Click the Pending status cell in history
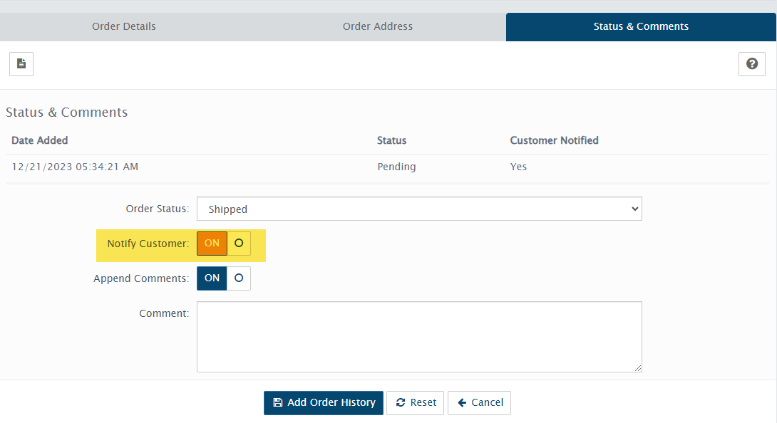The height and width of the screenshot is (423, 777). [396, 167]
